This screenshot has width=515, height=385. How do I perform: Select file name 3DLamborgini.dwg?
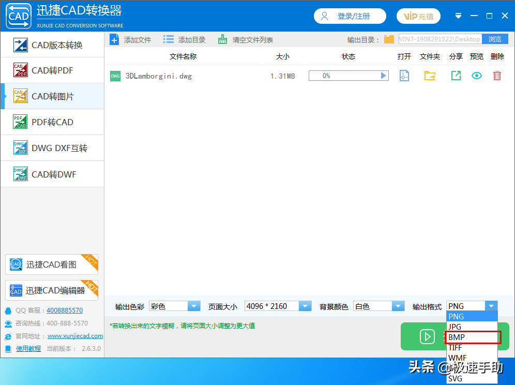coord(159,76)
